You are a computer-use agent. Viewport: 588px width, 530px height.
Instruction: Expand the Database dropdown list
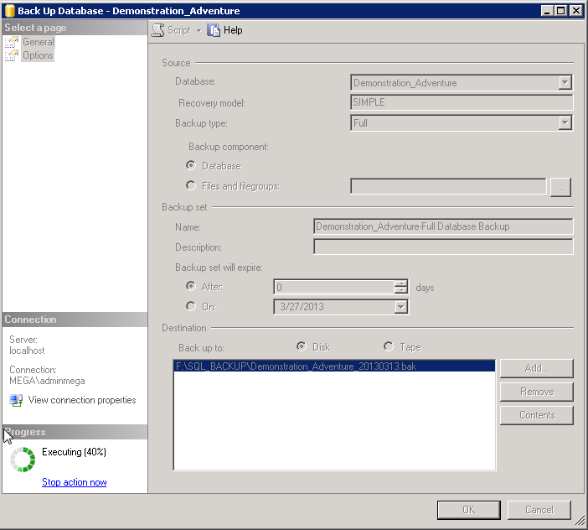pos(565,83)
